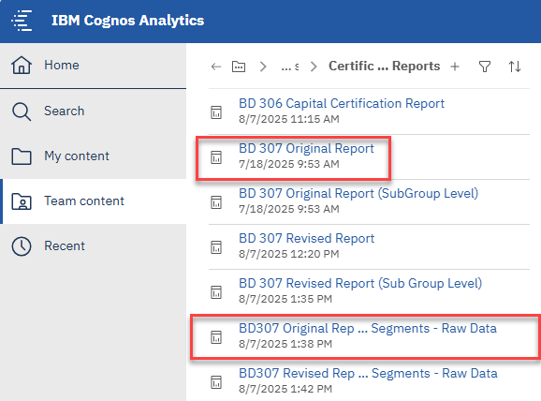Open Team content in the sidebar
Image resolution: width=541 pixels, height=401 pixels.
click(94, 201)
